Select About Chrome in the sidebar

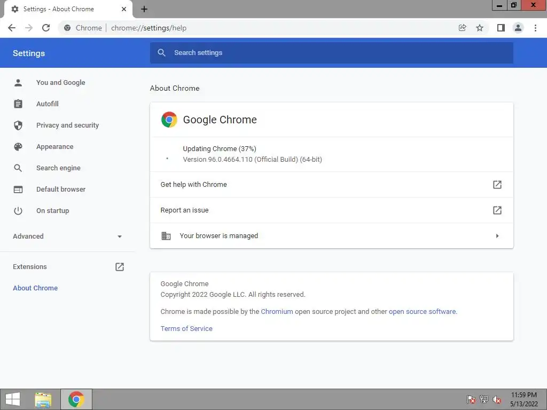point(35,288)
